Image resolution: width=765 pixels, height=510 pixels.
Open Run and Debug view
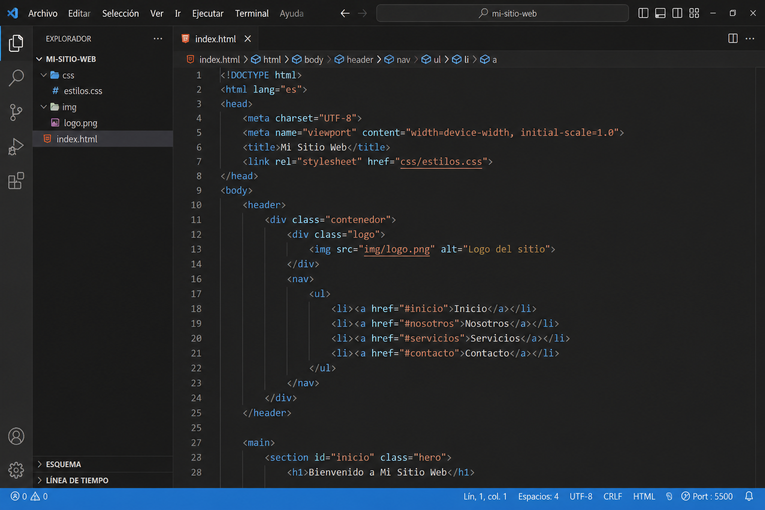16,146
